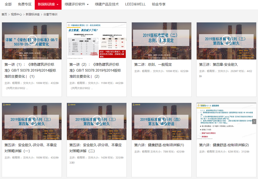Select the LEED&WELL menu item
The width and height of the screenshot is (258, 179).
(135, 5)
